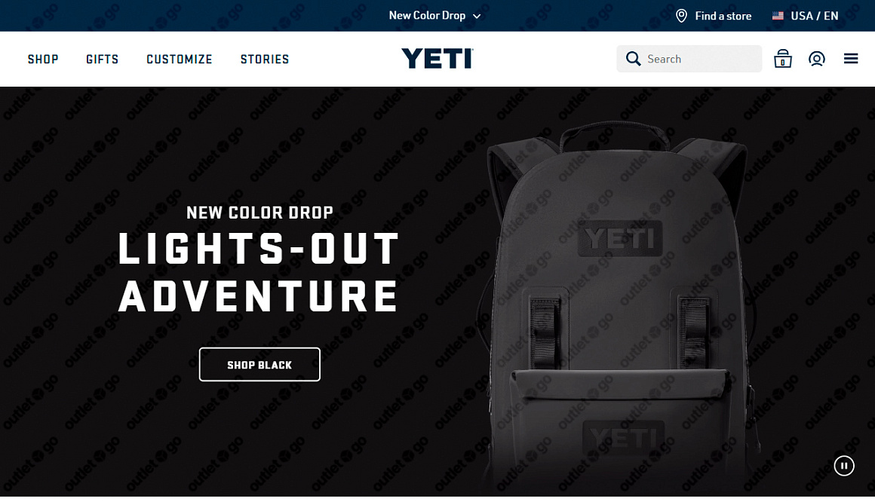Viewport: 875px width, 502px height.
Task: Click the Find a store link
Action: 723,16
